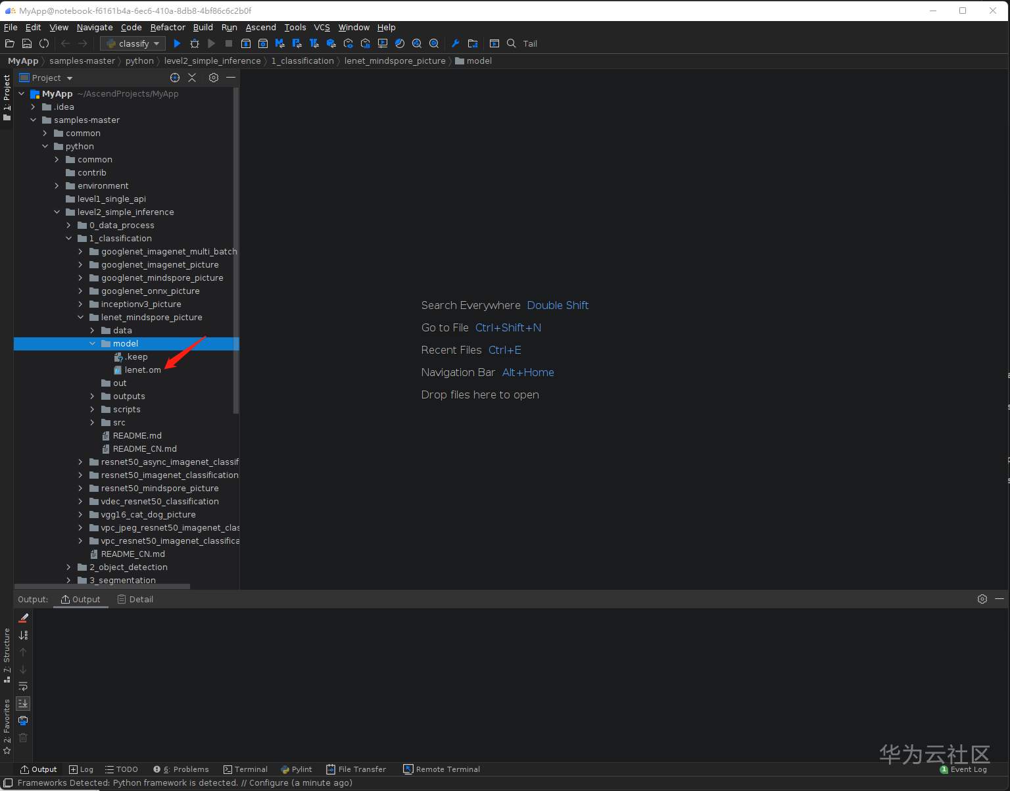Expand the environment folder
Screen dimensions: 1010x791
57,185
